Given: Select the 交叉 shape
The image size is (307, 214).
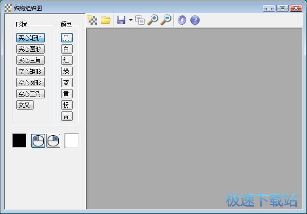Looking at the screenshot, I should point(25,105).
